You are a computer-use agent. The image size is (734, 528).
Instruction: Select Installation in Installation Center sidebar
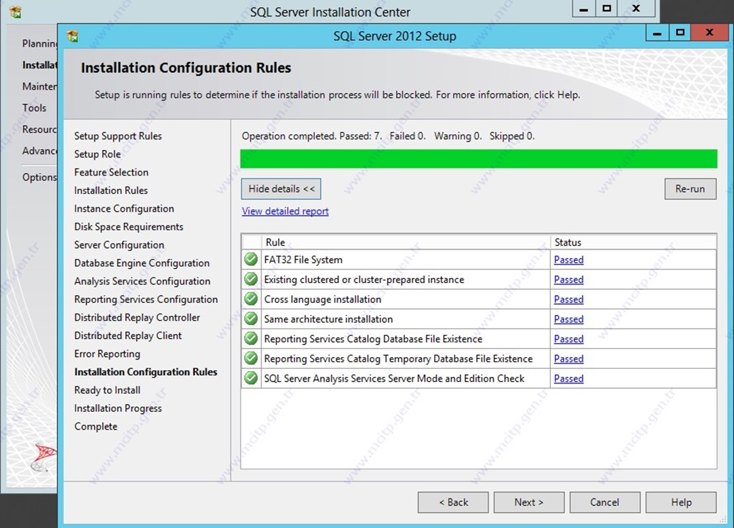click(40, 65)
